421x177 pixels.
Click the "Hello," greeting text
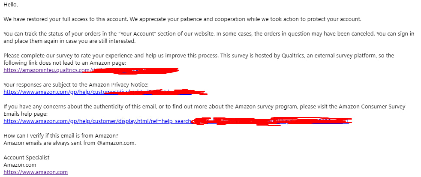[11, 5]
